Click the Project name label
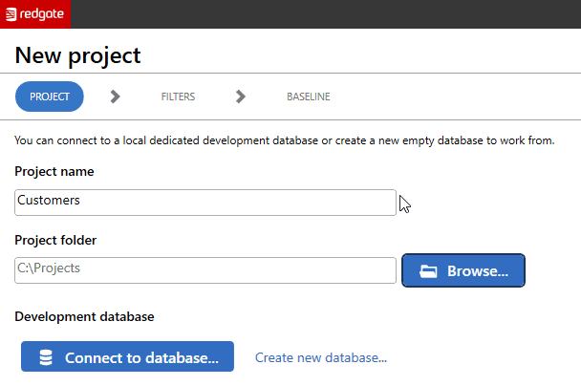This screenshot has height=386, width=581. click(x=54, y=172)
